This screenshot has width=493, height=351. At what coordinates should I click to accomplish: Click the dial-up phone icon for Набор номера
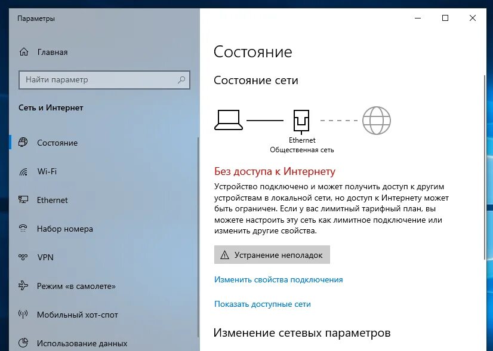point(23,229)
